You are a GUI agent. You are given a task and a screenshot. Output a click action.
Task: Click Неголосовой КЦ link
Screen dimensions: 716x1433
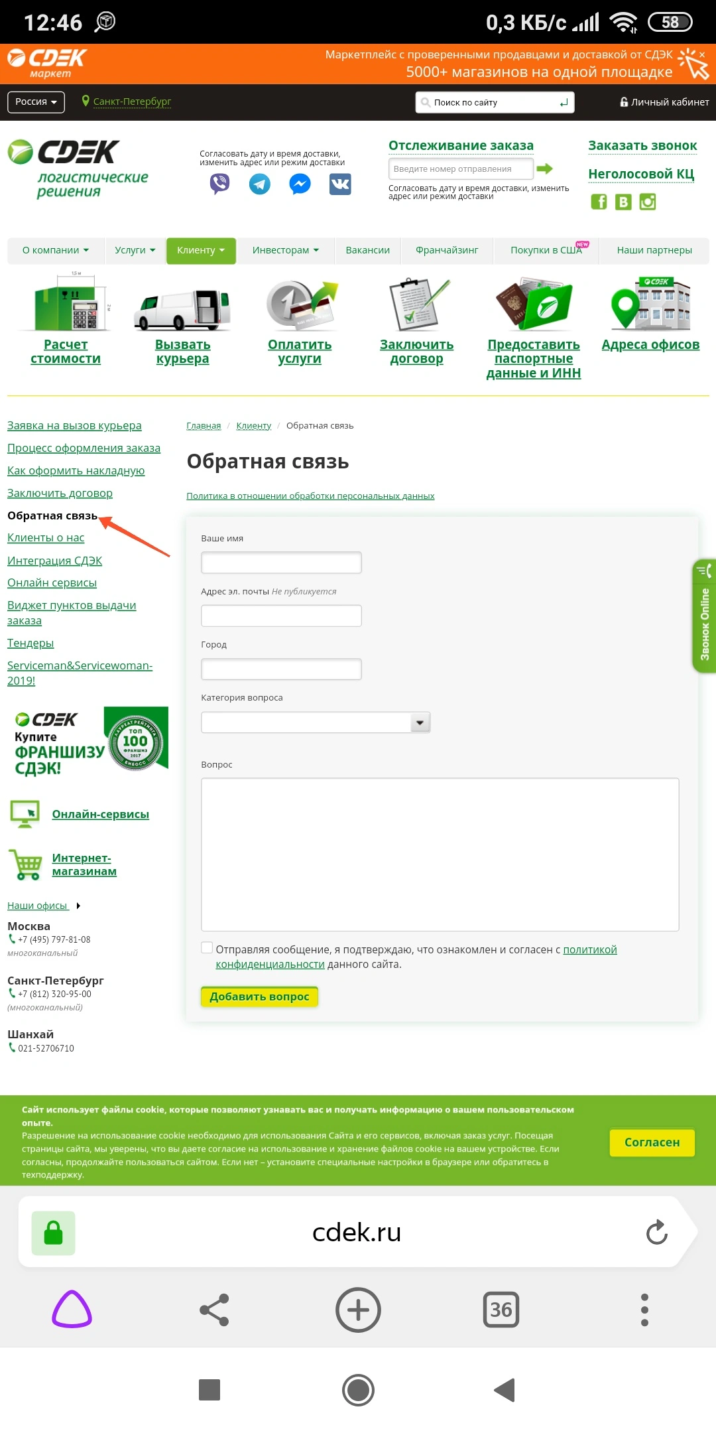click(641, 174)
